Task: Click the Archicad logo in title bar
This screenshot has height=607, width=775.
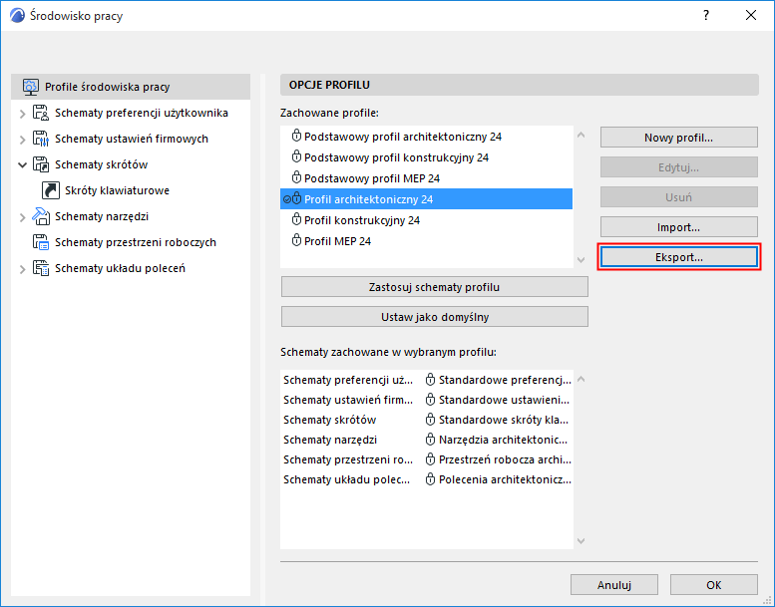Action: point(17,16)
